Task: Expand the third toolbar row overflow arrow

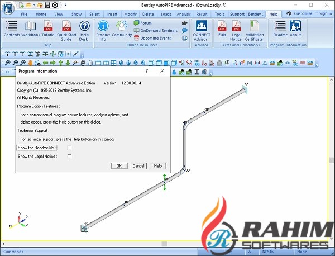Action: click(211, 73)
